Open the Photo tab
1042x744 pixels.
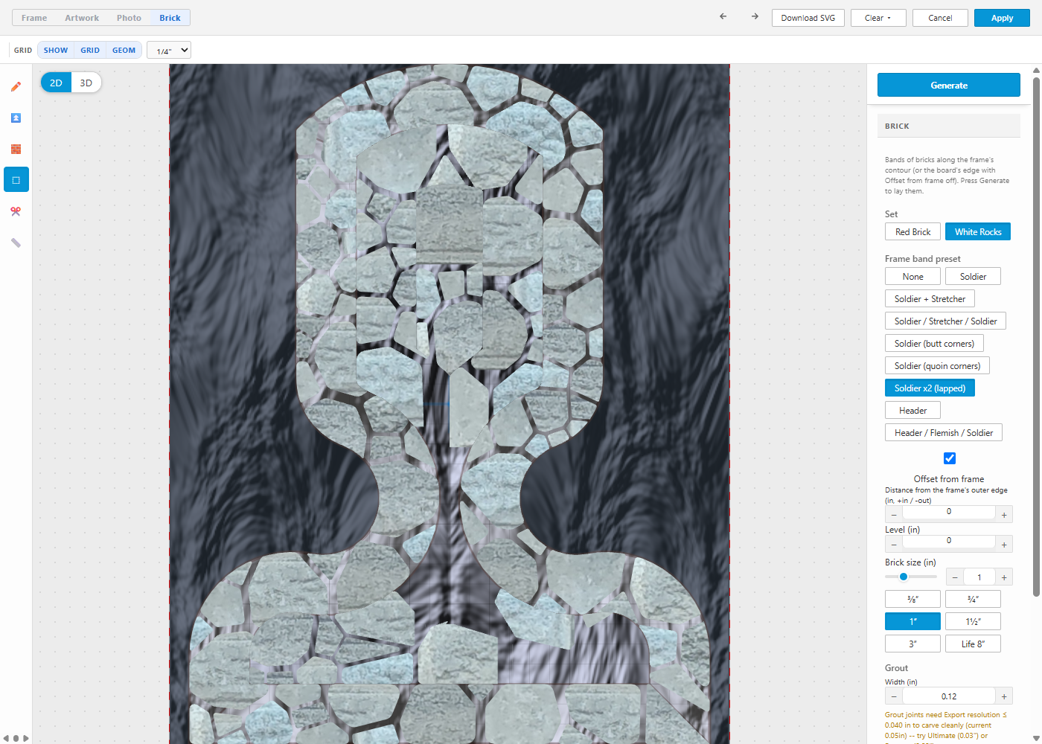(x=129, y=18)
